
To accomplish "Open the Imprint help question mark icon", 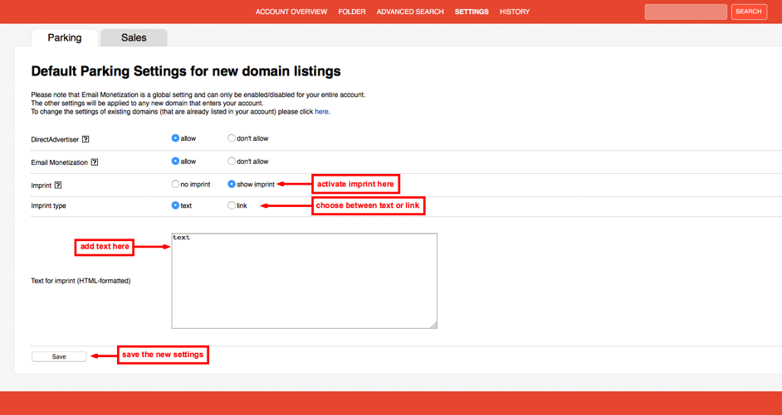I will point(58,186).
